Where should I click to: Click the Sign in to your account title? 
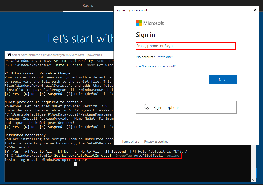pos(131,10)
